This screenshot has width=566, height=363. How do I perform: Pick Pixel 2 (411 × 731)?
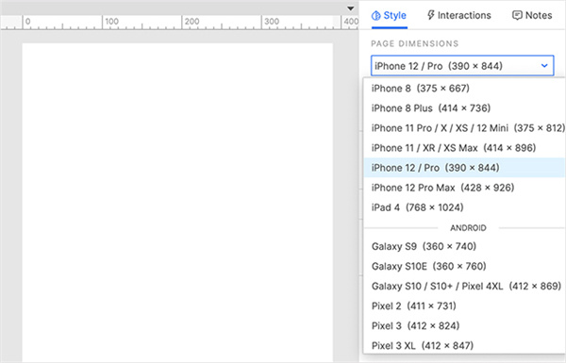click(464, 306)
